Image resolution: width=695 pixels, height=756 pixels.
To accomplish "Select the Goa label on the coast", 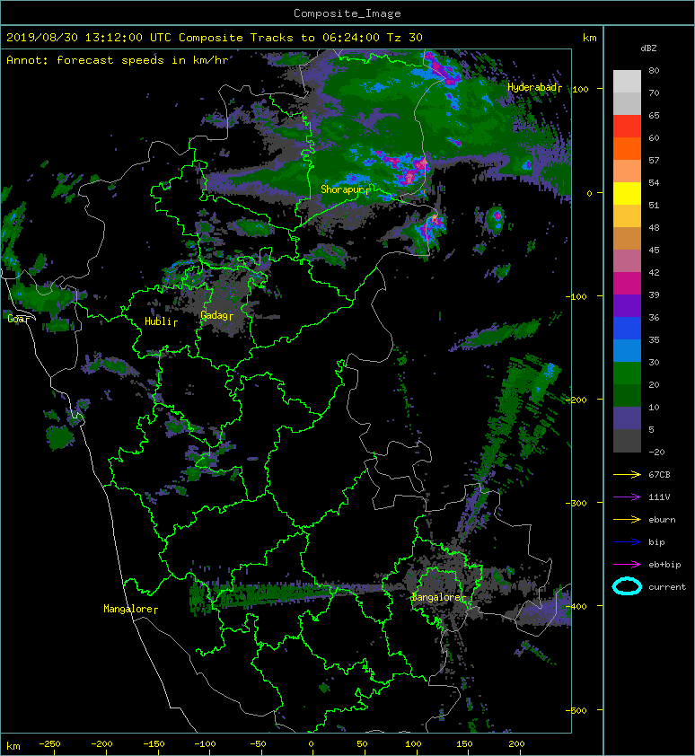I will (x=16, y=319).
